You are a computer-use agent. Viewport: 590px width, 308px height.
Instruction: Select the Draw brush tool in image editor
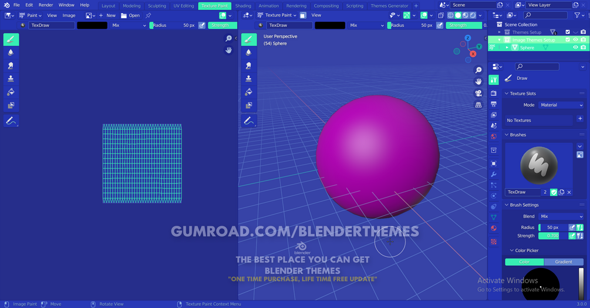point(11,39)
